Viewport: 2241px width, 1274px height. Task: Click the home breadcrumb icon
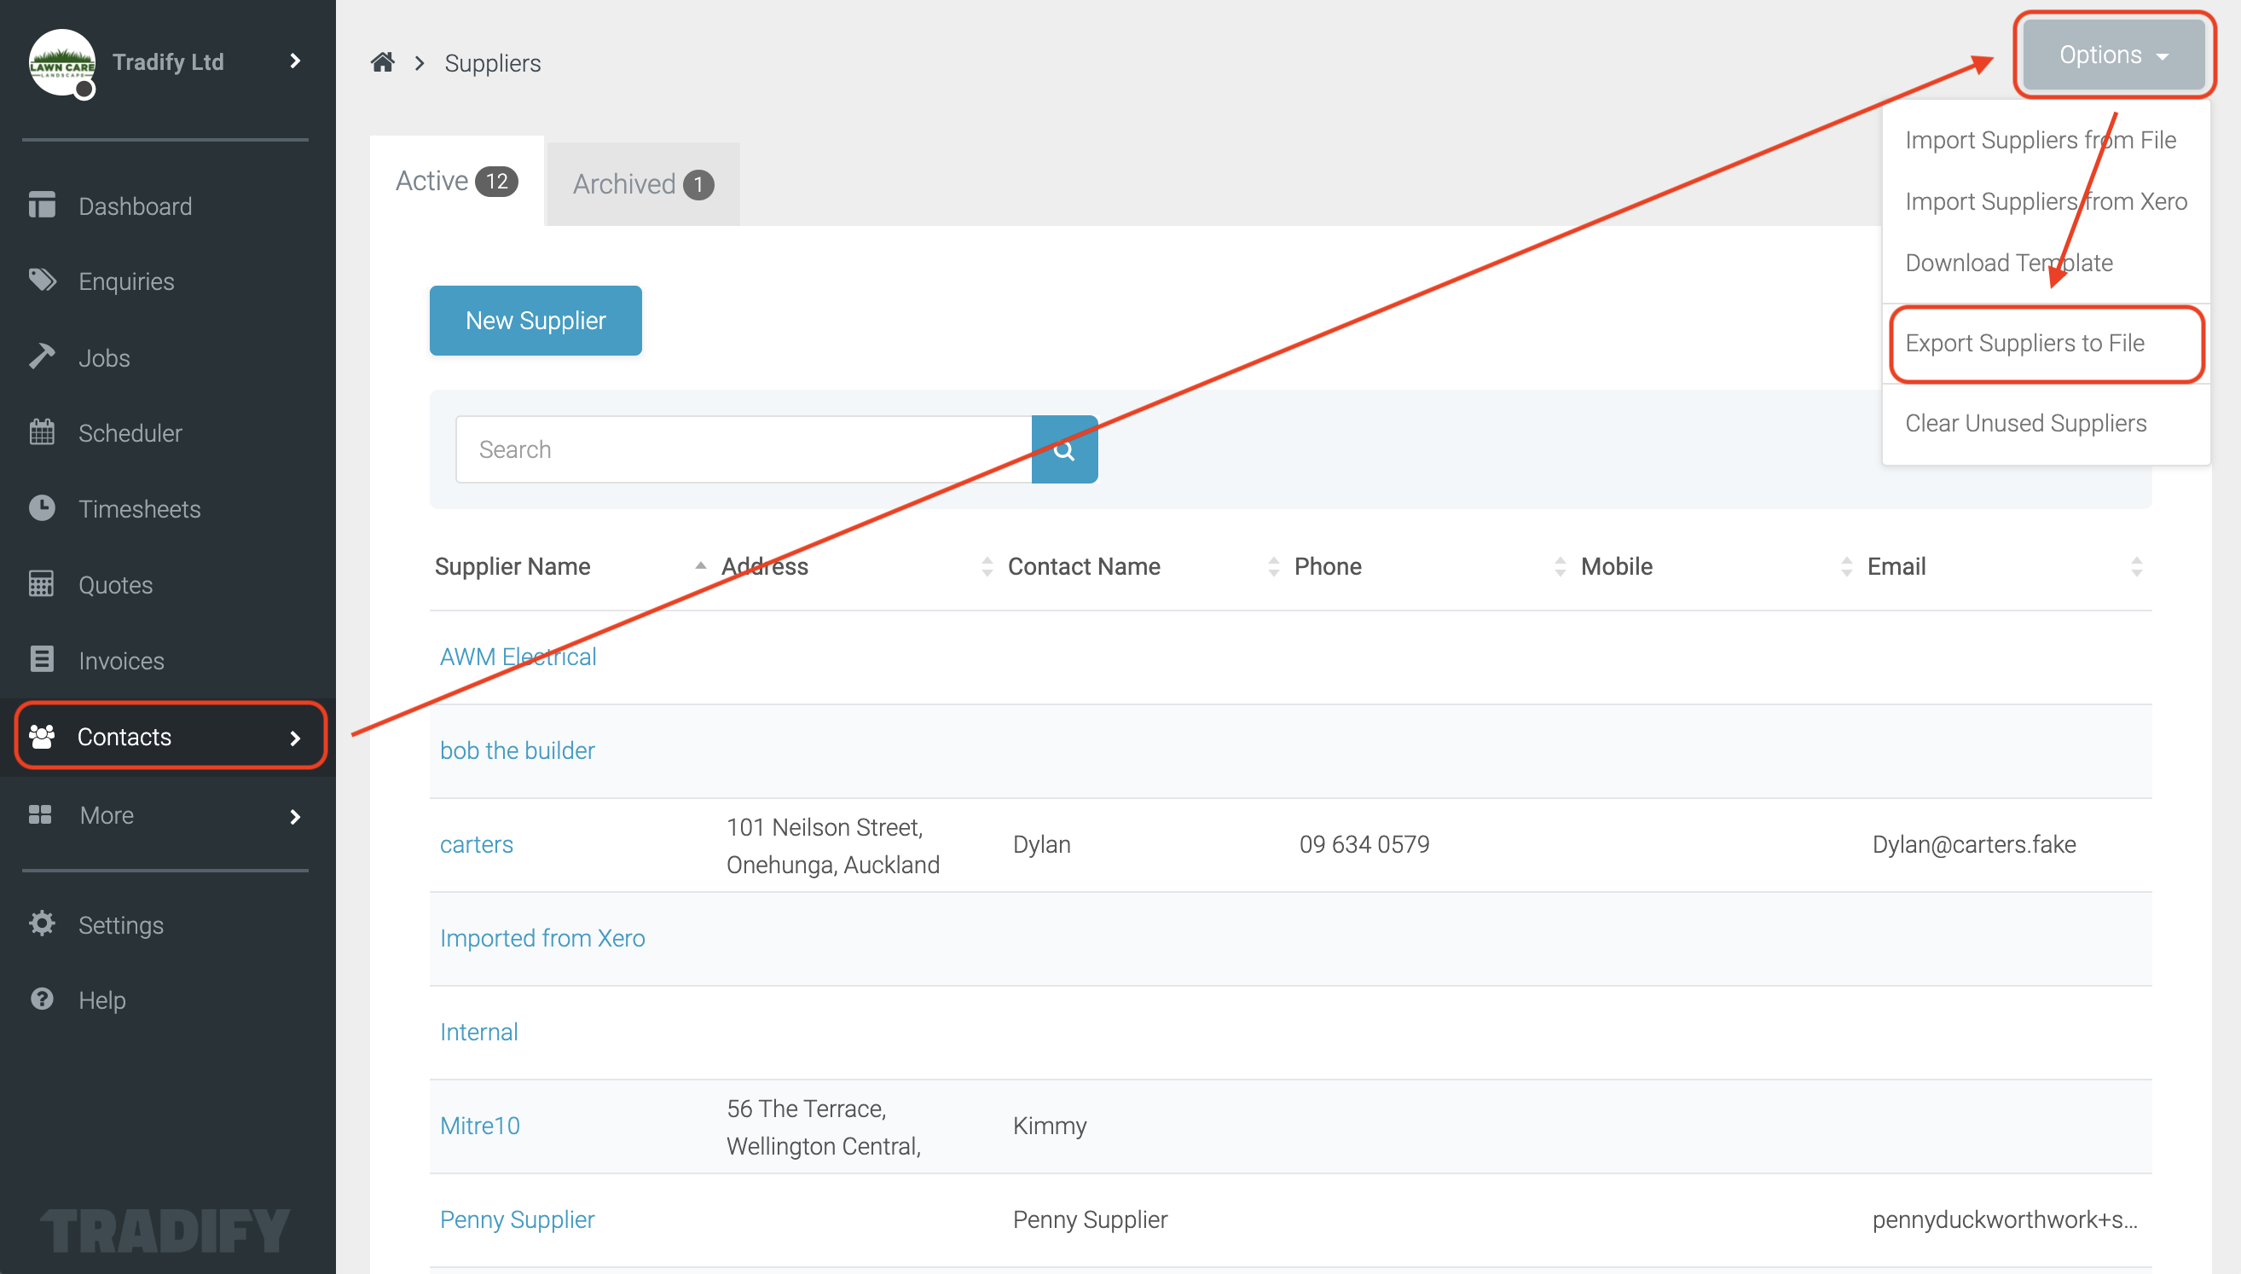coord(382,62)
